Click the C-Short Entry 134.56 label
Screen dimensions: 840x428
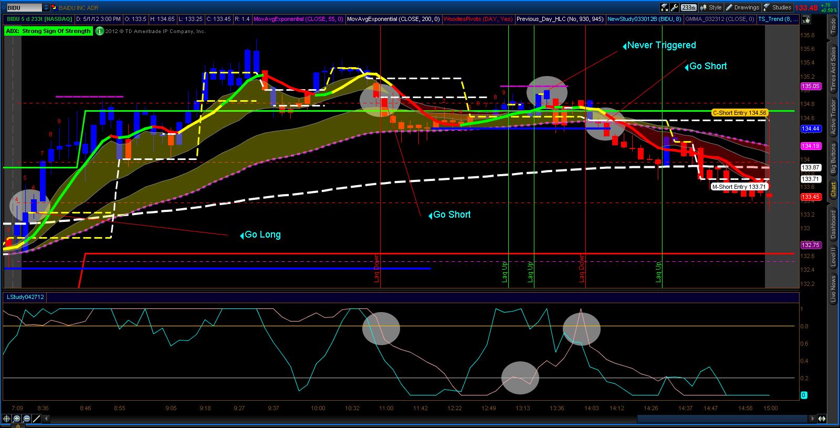pos(739,113)
